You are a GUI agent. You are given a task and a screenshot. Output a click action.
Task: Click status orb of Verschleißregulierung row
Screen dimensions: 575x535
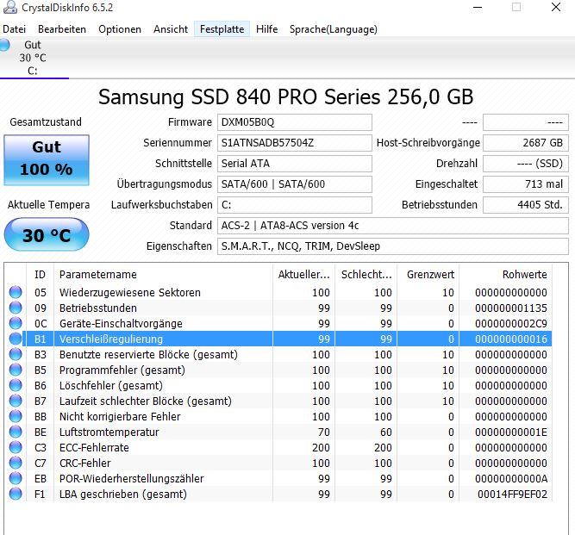coord(16,339)
